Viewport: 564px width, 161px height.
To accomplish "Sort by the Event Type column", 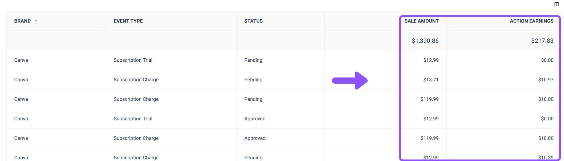I will pyautogui.click(x=128, y=21).
